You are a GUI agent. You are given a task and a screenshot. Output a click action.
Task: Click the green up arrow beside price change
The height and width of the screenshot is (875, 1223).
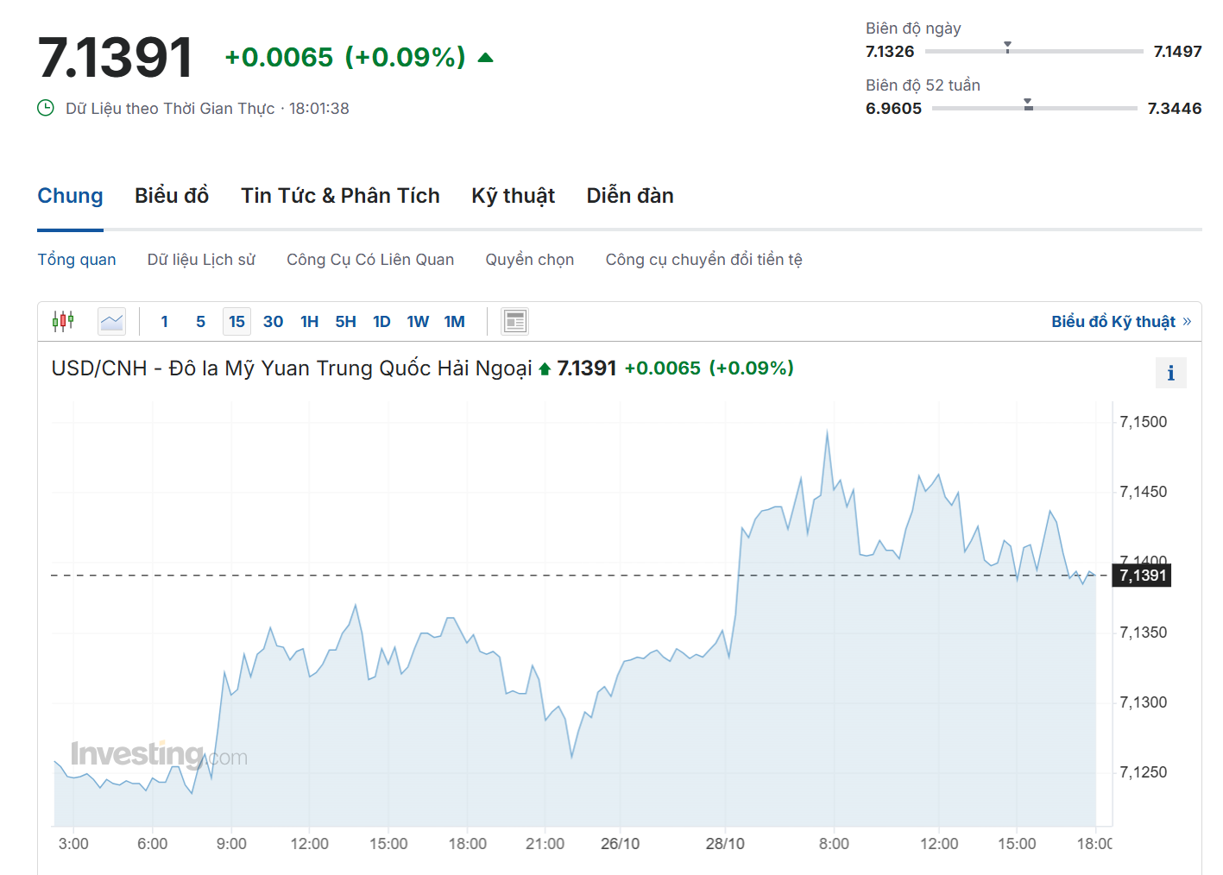[485, 58]
